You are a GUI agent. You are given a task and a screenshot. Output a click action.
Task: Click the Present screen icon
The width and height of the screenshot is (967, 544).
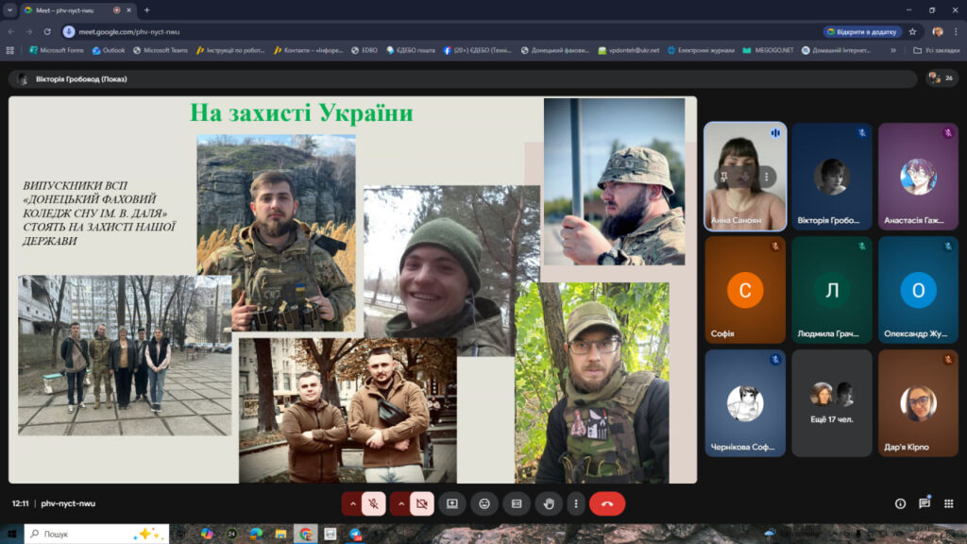click(x=452, y=503)
